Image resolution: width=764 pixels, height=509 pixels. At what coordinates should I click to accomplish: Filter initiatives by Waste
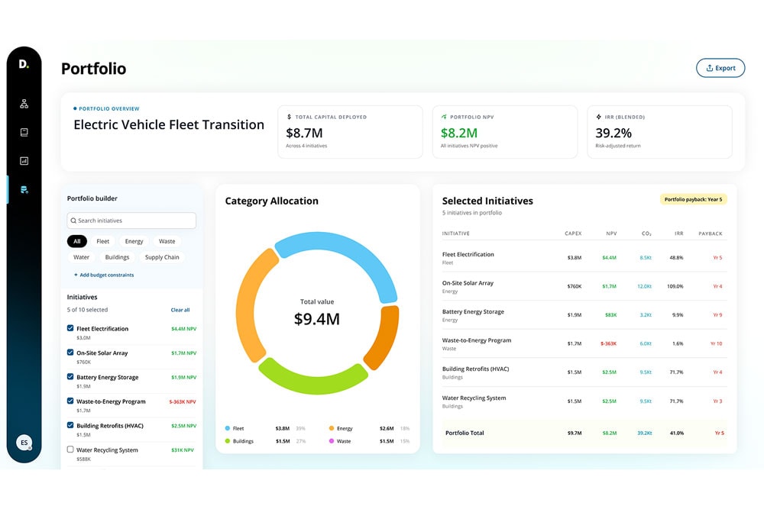167,241
